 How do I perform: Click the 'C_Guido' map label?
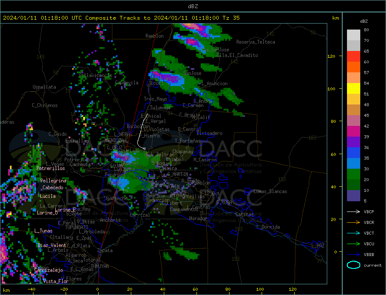57,134
